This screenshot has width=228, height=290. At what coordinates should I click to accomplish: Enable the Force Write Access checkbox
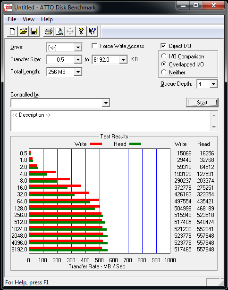[x=94, y=46]
